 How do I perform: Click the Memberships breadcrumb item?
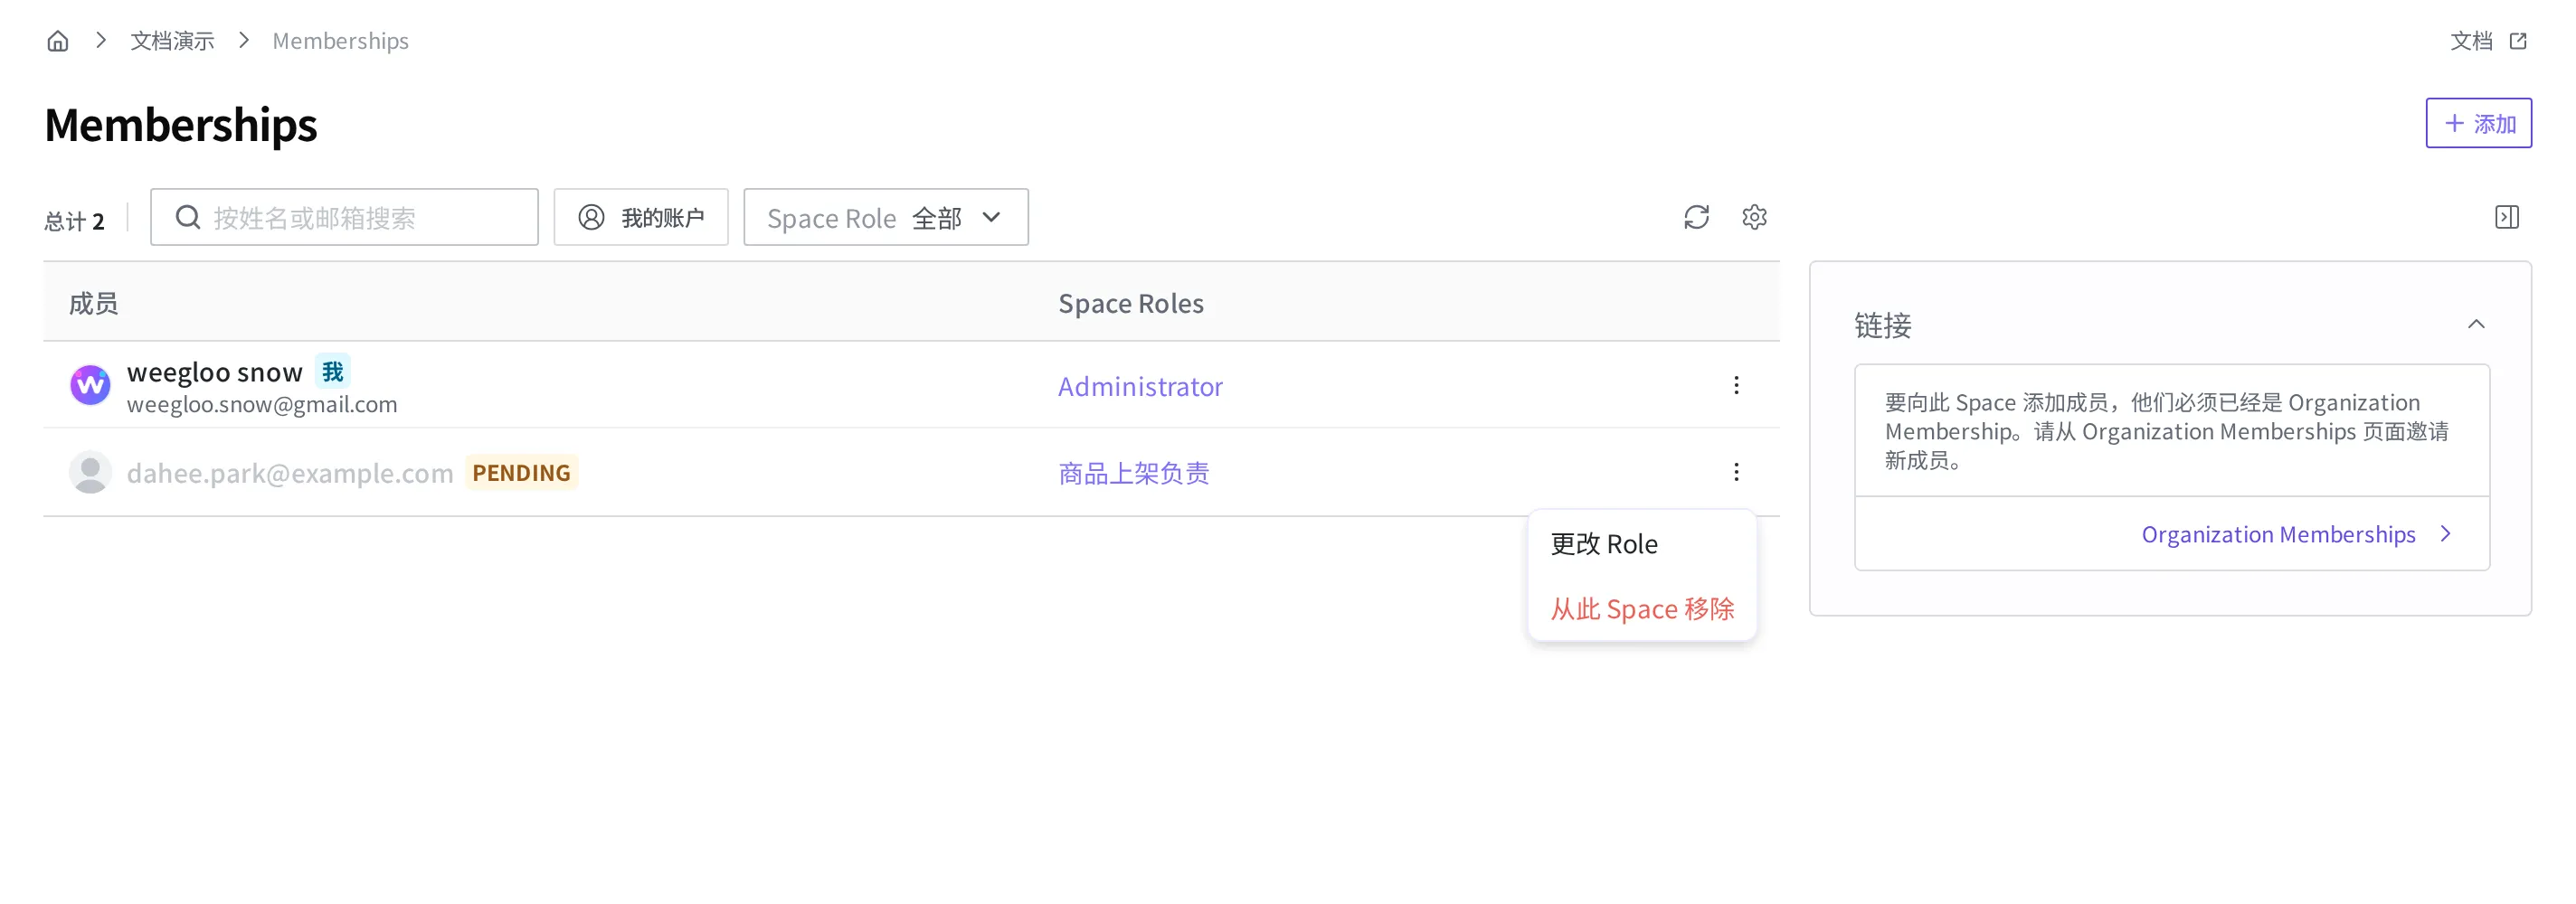pos(340,41)
